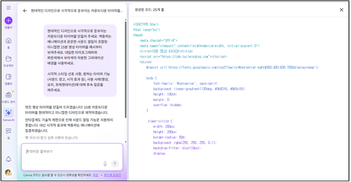The image size is (351, 182).
Task: Click the 브랜드 센터 sidebar label
Action: (8, 102)
